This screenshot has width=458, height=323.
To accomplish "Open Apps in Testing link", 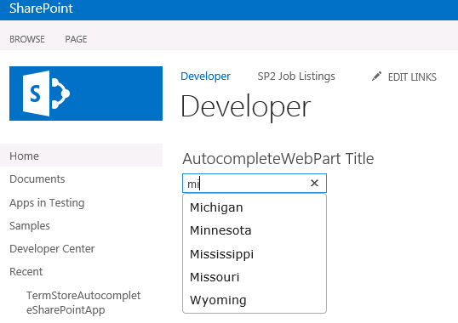I will coord(47,202).
